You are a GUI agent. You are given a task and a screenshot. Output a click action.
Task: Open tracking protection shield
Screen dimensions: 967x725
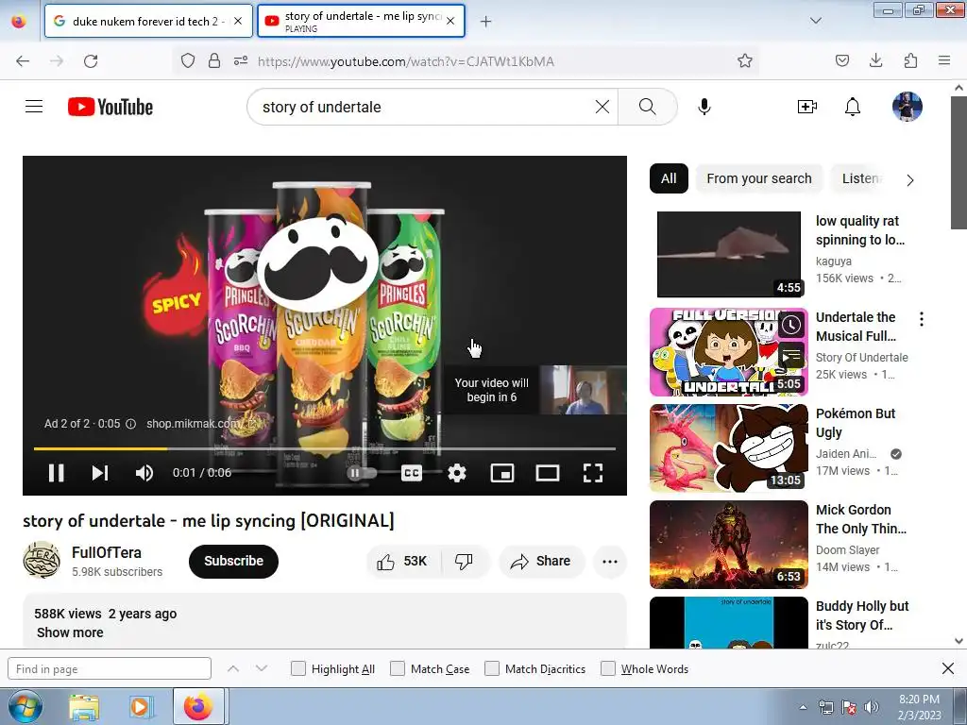(188, 60)
